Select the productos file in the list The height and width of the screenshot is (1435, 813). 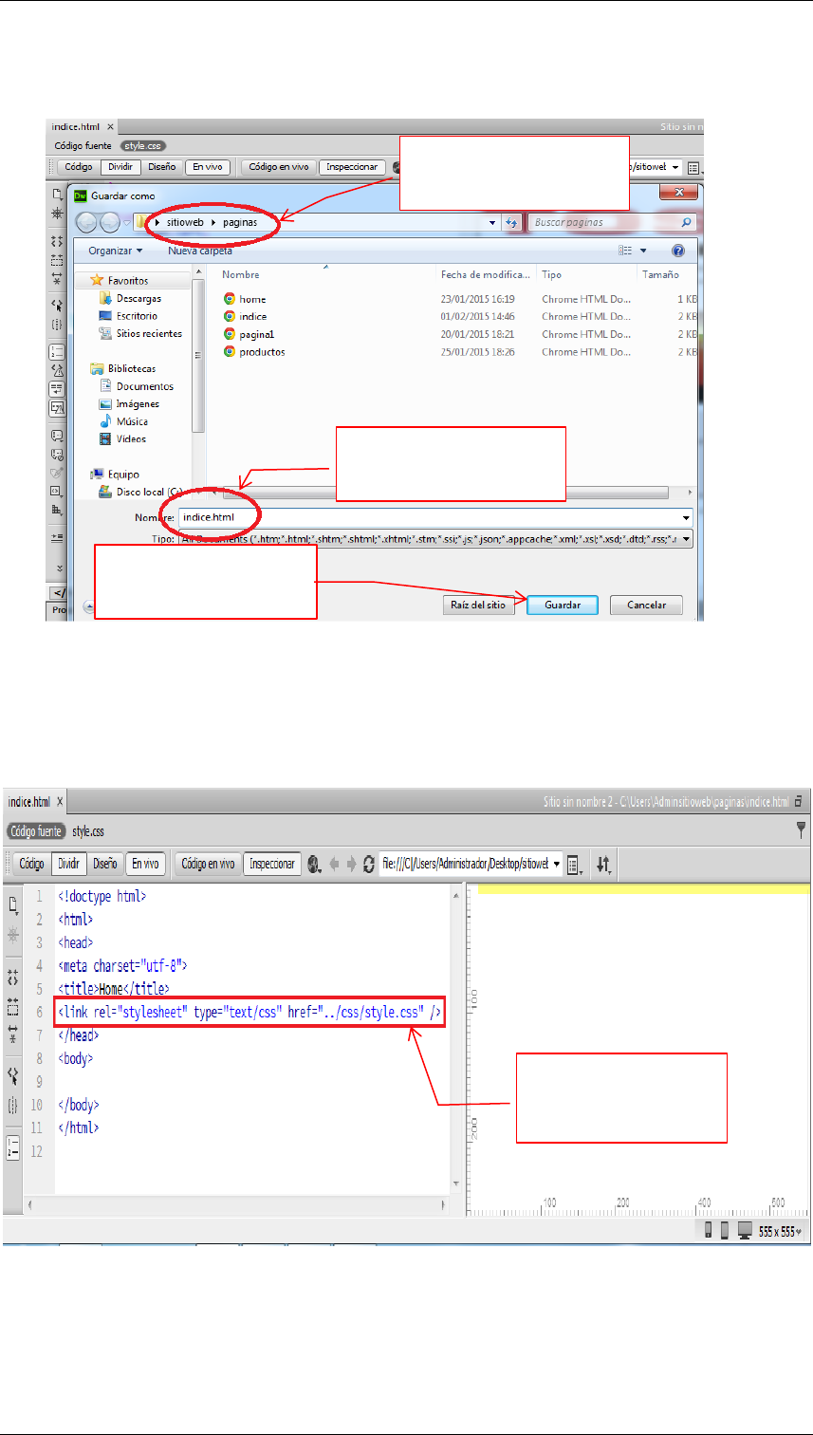[x=262, y=351]
